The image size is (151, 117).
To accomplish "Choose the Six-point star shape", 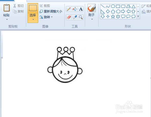I will (118, 17).
